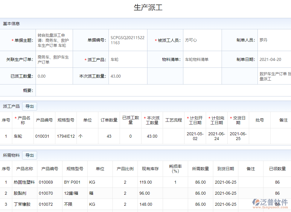
Task: Sort by the 现有库存 column header
Action: pos(150,169)
